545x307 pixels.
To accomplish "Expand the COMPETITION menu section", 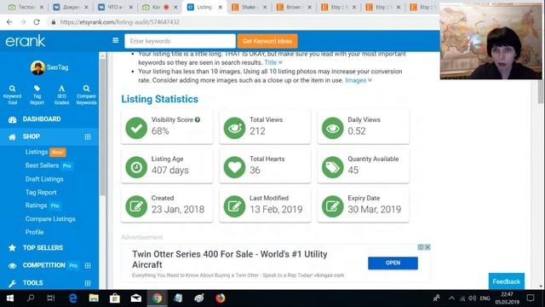I will coord(88,265).
